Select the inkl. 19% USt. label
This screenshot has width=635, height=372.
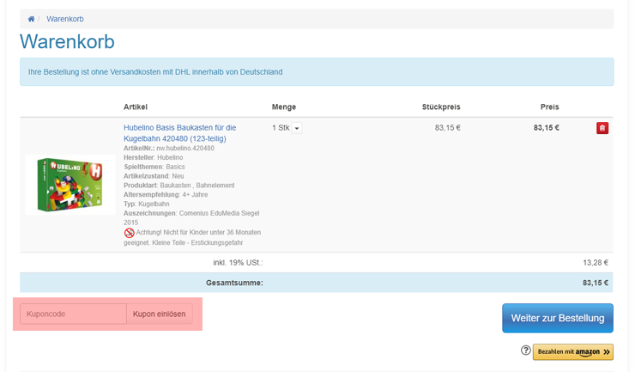click(239, 263)
